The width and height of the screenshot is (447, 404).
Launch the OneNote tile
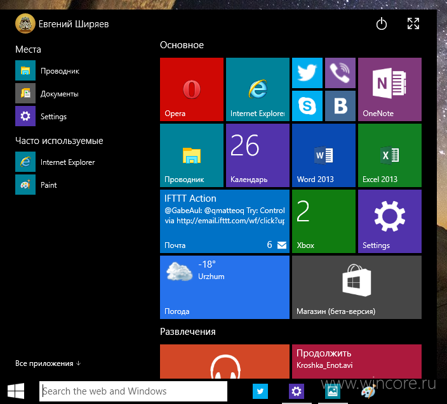pyautogui.click(x=390, y=89)
